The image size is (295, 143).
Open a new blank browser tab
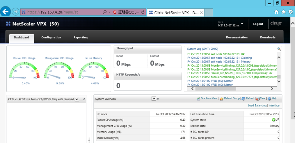click(209, 12)
